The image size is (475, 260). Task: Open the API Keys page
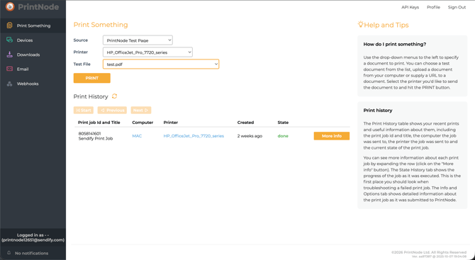410,7
